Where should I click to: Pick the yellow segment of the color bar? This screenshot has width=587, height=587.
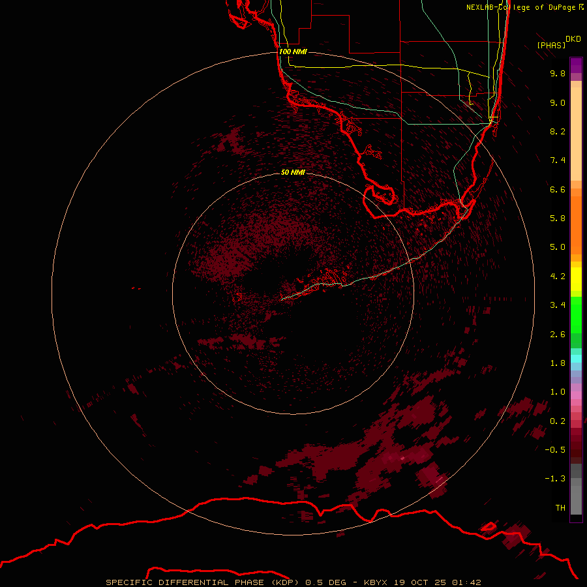click(x=576, y=279)
